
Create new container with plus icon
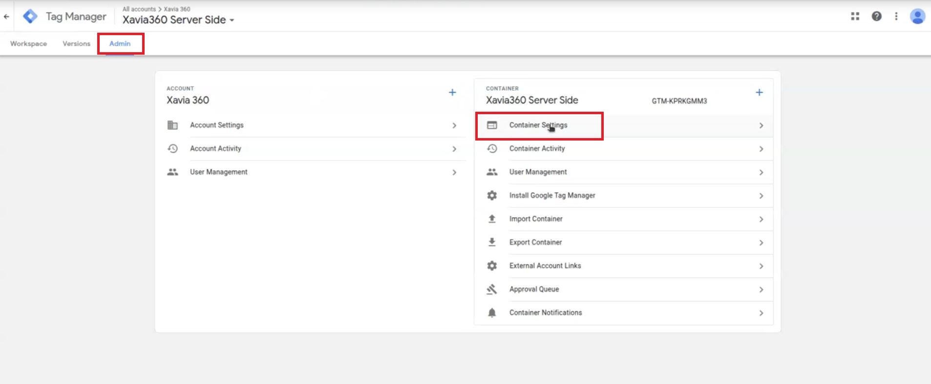759,92
